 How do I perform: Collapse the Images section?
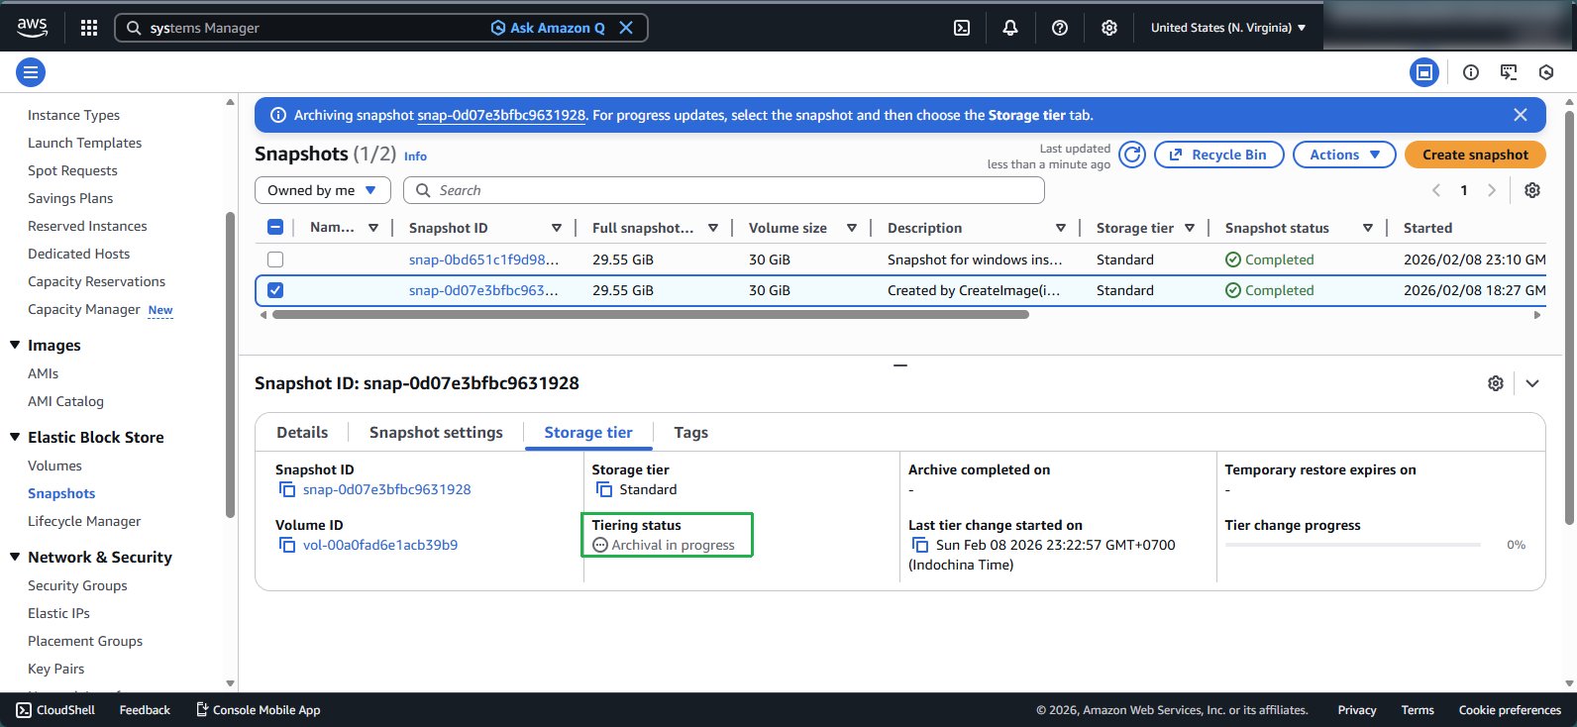pos(15,345)
